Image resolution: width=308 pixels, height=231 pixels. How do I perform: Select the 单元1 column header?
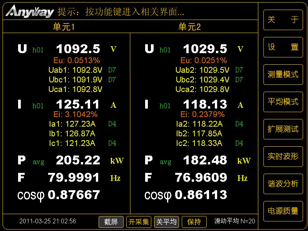(64, 27)
